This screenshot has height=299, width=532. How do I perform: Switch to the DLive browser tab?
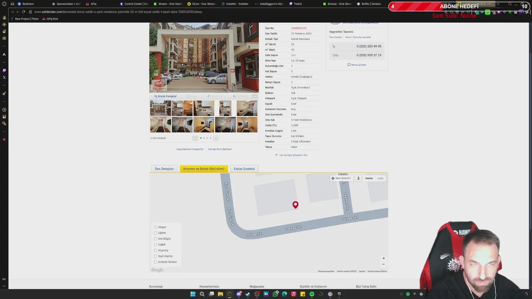(x=202, y=4)
